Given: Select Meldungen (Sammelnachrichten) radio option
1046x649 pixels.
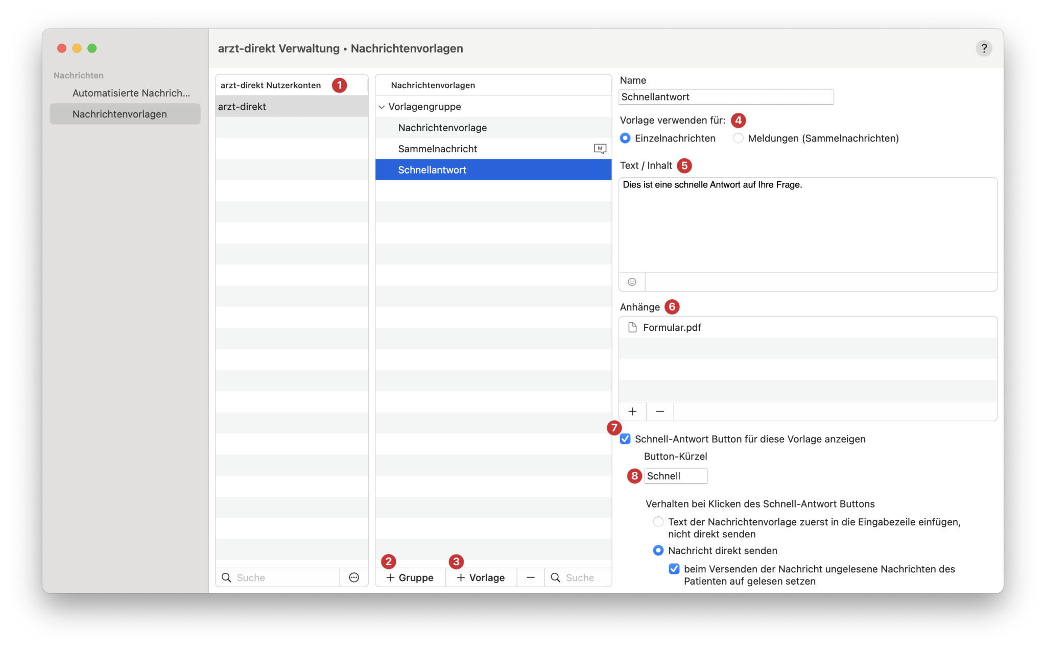Looking at the screenshot, I should point(738,138).
